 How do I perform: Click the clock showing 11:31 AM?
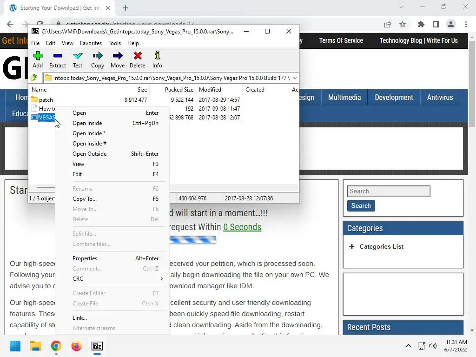click(x=456, y=342)
